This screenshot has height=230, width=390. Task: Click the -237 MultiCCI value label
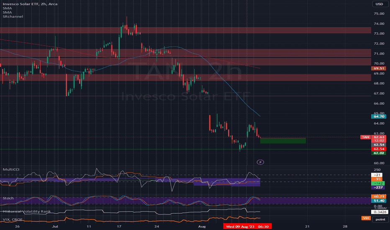tap(378, 187)
